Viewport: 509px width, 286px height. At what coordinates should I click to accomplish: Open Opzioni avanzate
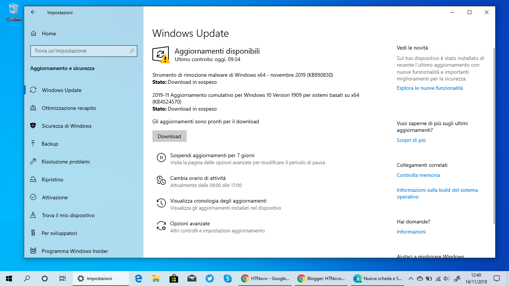(x=190, y=223)
